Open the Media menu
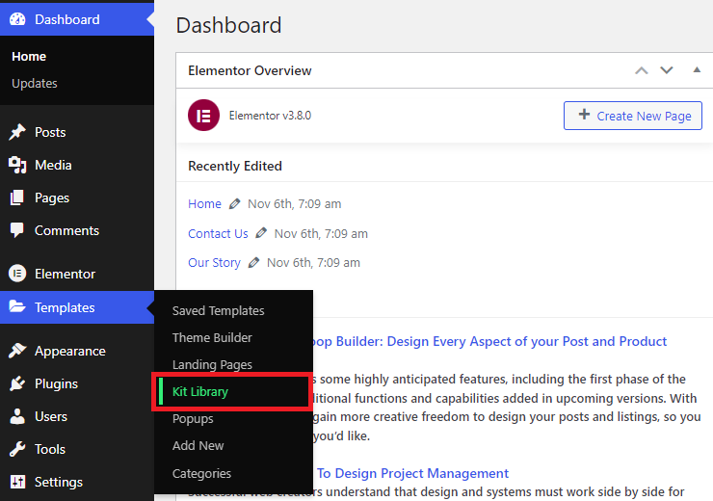713x501 pixels. click(77, 165)
